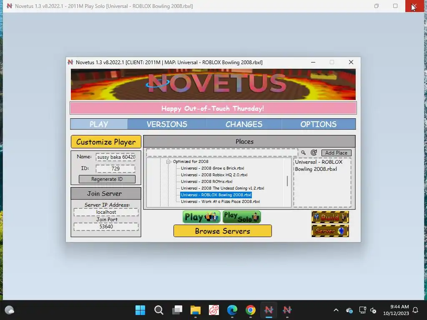Click the refresh places list icon
This screenshot has width=427, height=320.
tap(314, 152)
